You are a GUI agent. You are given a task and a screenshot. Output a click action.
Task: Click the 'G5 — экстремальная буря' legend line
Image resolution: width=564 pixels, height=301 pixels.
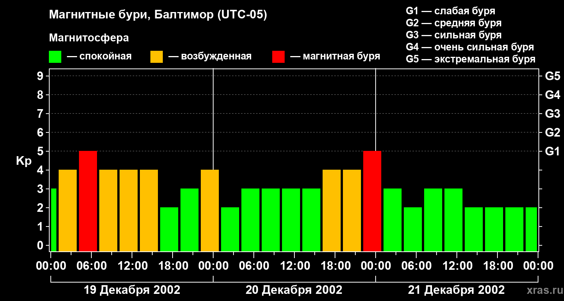point(470,59)
